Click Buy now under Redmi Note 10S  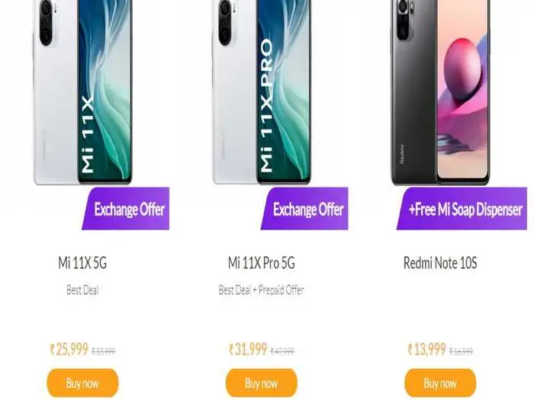click(x=440, y=383)
